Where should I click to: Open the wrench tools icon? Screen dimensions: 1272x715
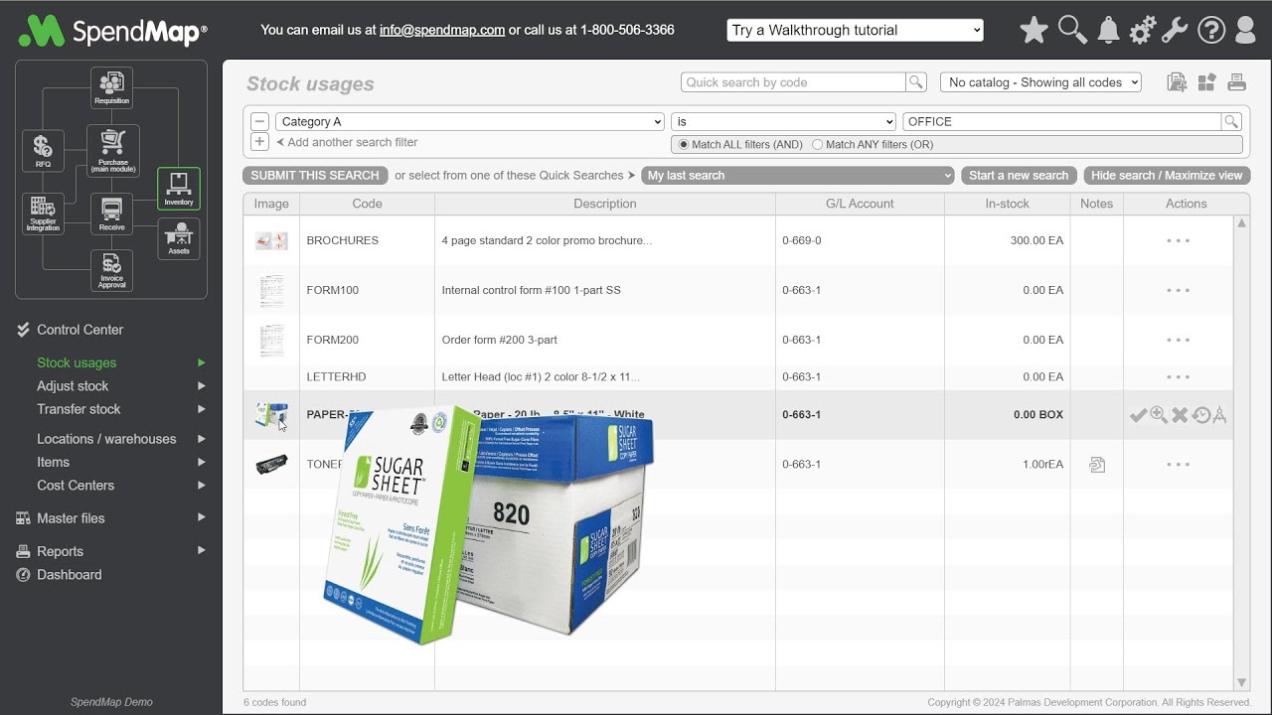coord(1175,30)
